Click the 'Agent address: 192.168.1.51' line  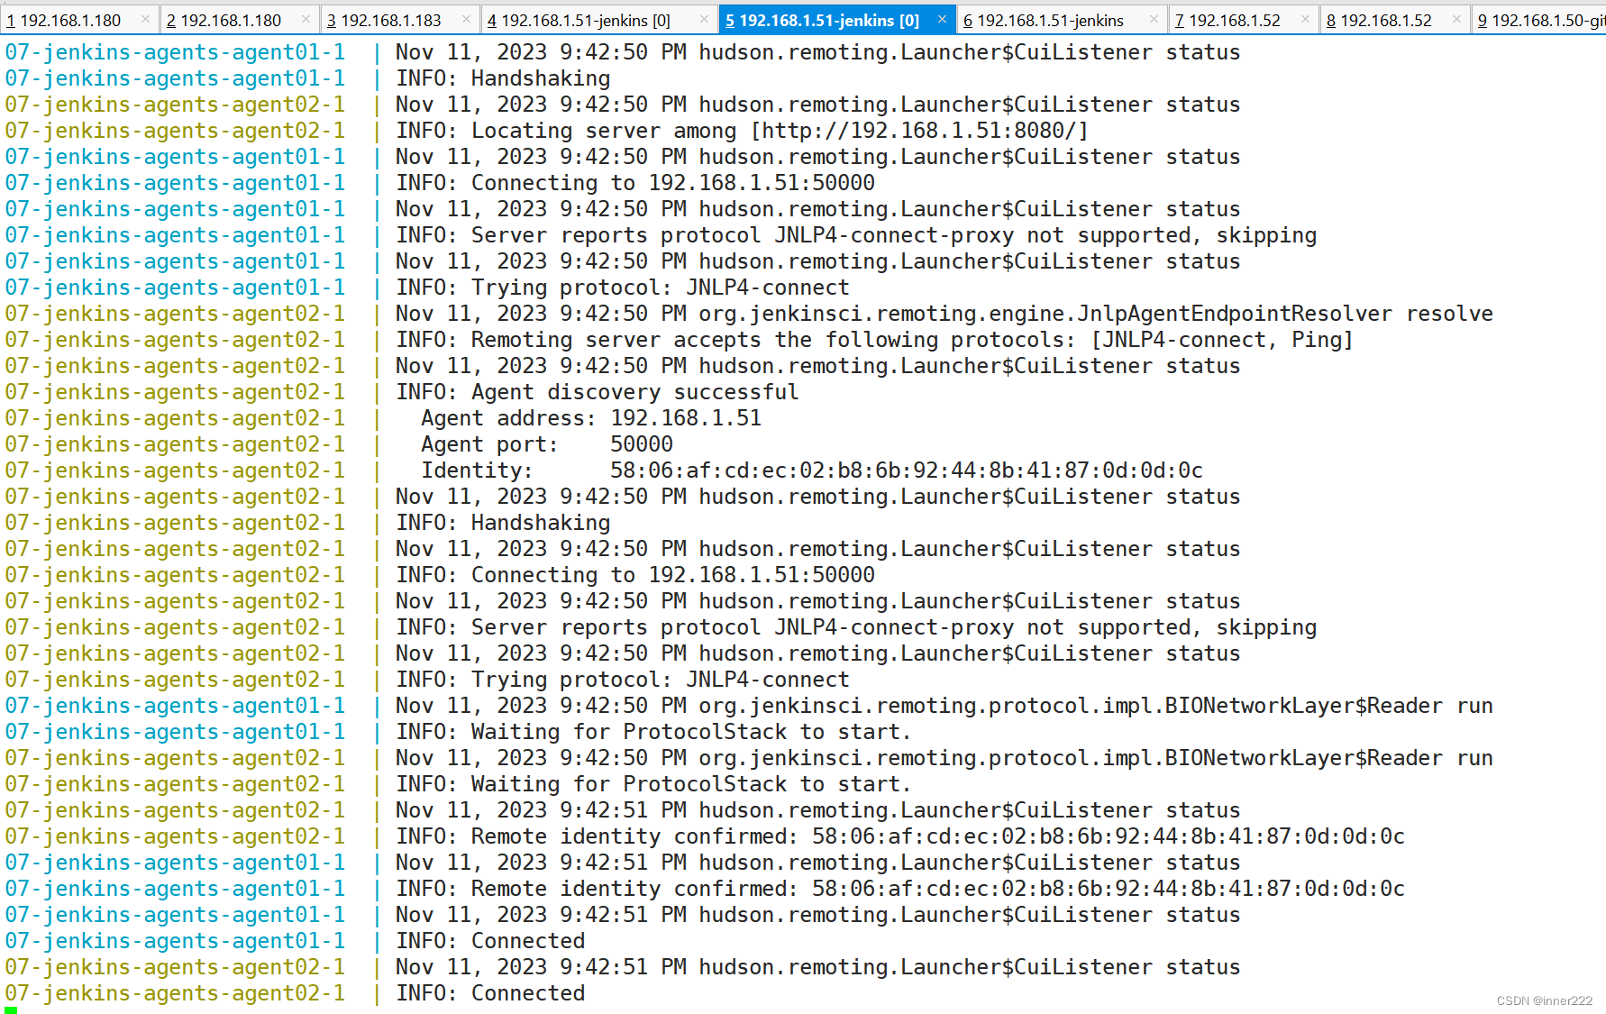tap(383, 418)
